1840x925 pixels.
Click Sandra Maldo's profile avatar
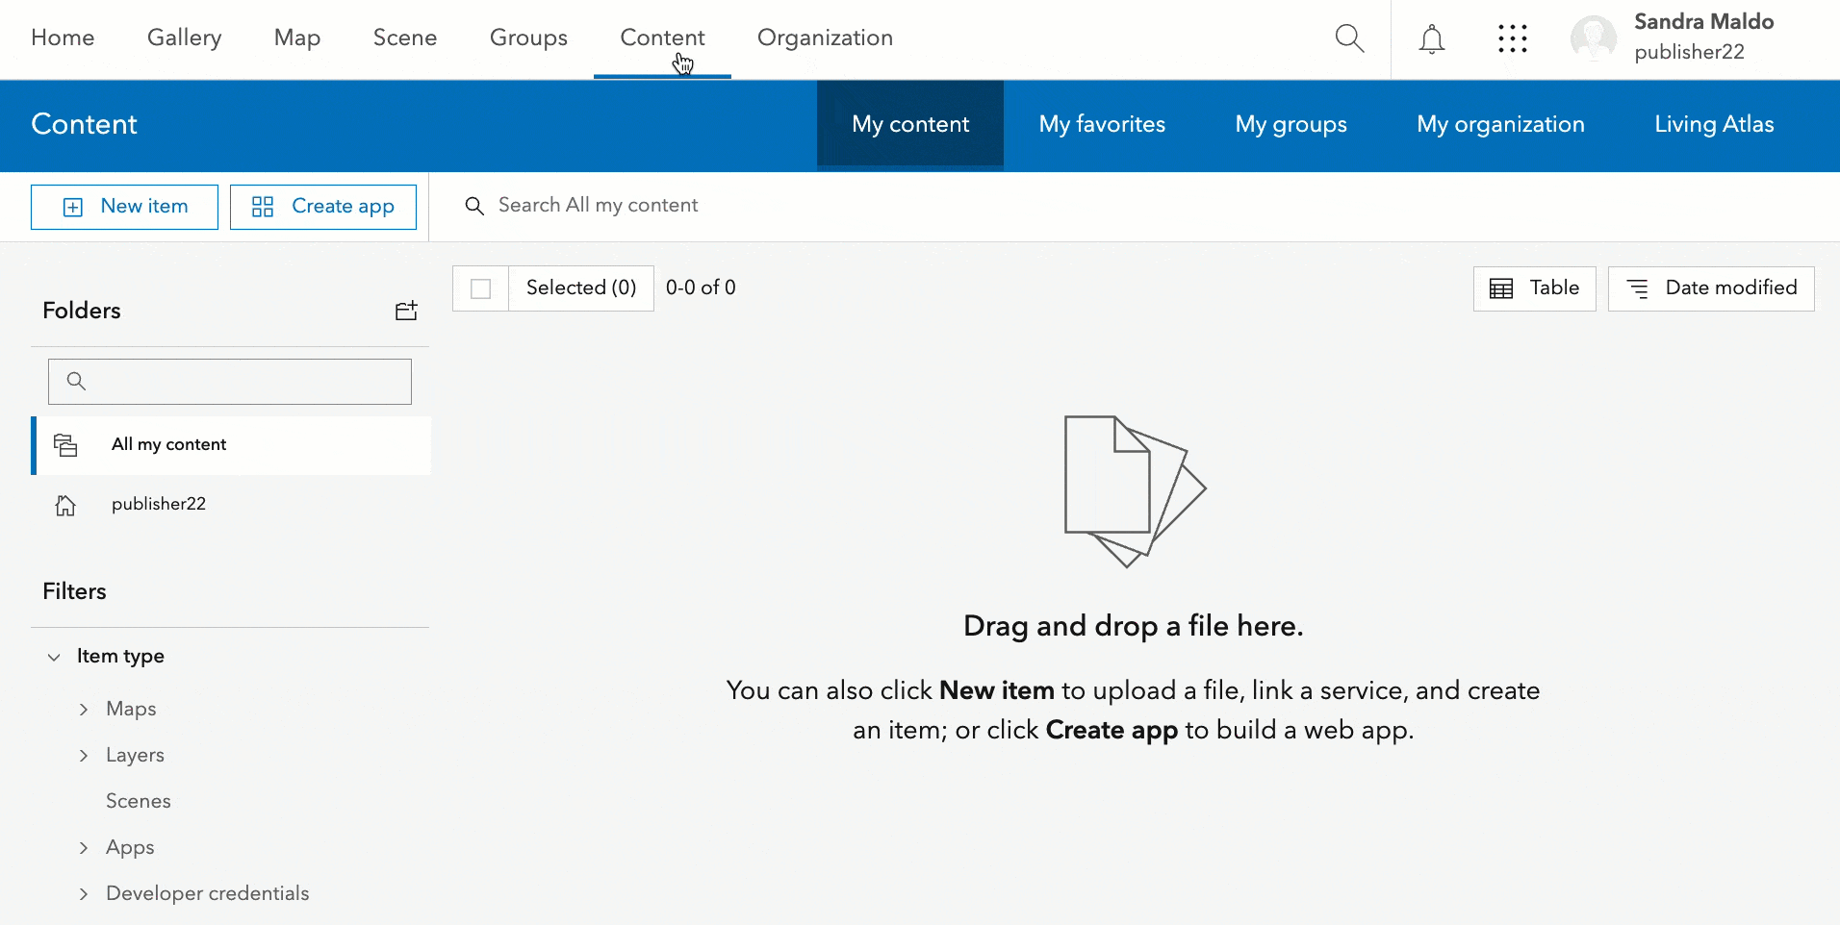(x=1594, y=38)
